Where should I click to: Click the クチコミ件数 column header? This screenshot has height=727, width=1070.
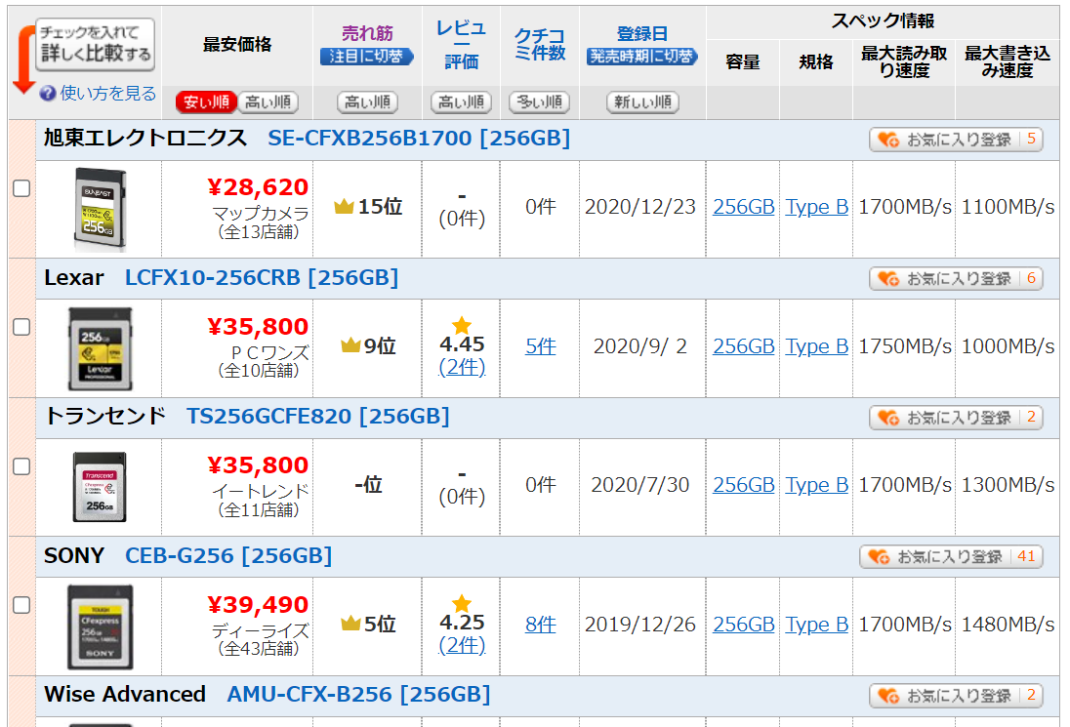tap(540, 44)
